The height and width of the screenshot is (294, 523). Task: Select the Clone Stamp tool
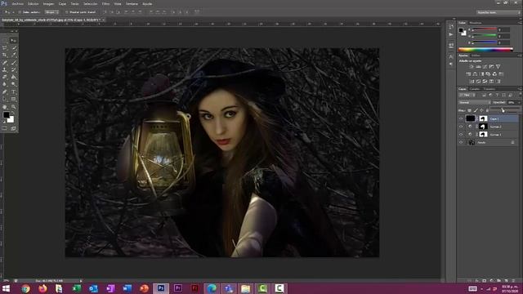[5, 70]
